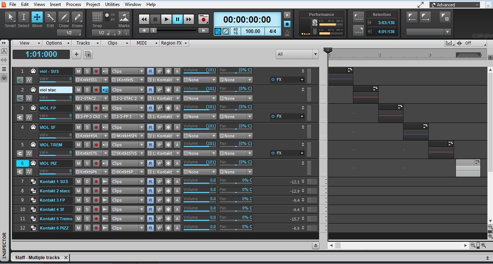Viewport: 493px width, 264px height.
Task: Open the Utilities menu
Action: [x=112, y=4]
